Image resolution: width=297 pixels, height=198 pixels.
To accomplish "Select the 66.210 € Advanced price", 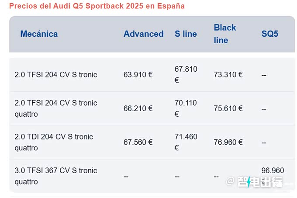I will [x=138, y=108].
